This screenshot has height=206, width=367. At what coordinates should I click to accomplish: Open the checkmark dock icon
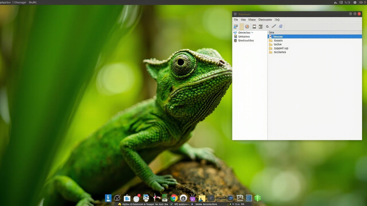(117, 198)
